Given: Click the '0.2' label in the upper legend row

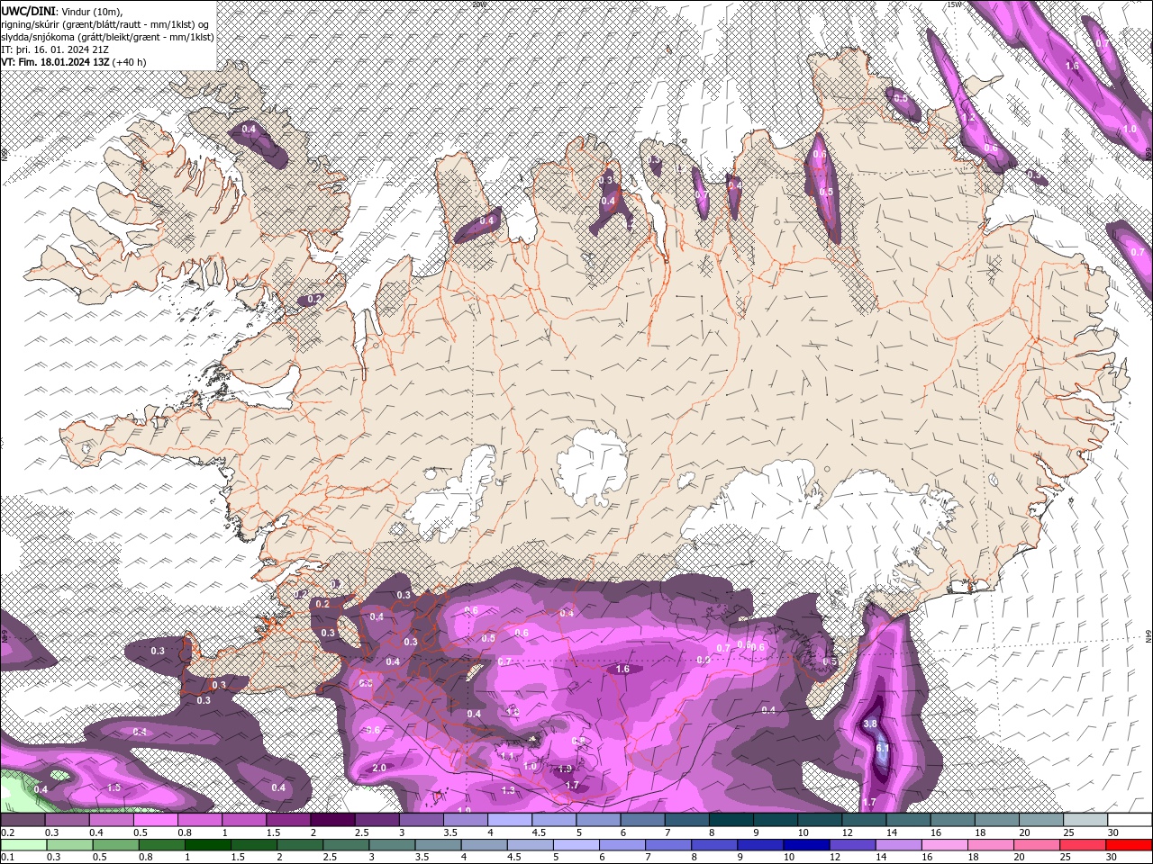Looking at the screenshot, I should coord(6,832).
